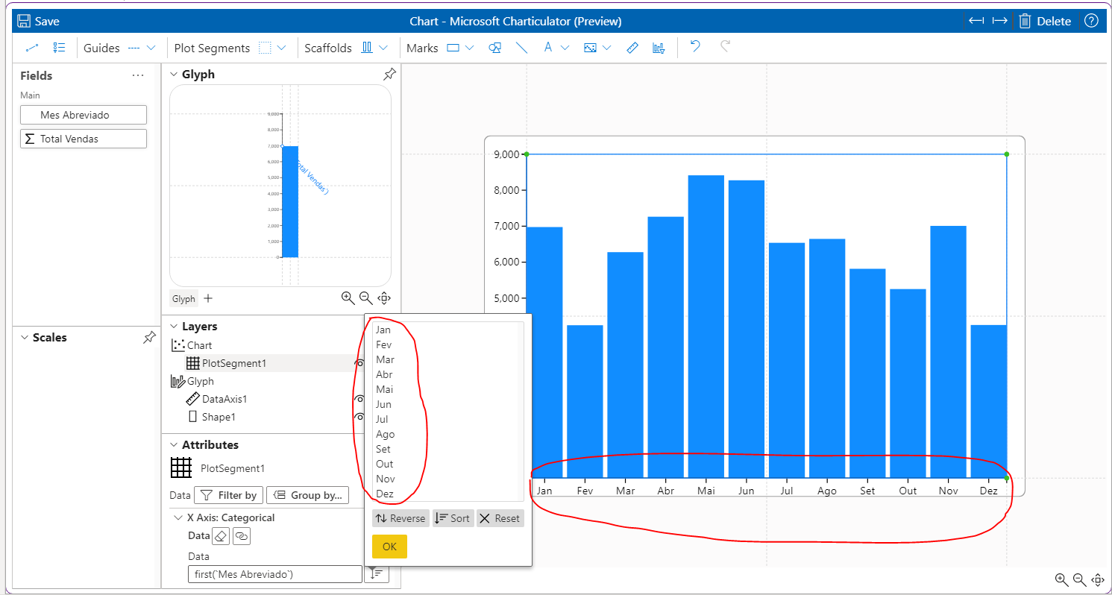
Task: Toggle visibility of DataAxis1
Action: coord(359,399)
